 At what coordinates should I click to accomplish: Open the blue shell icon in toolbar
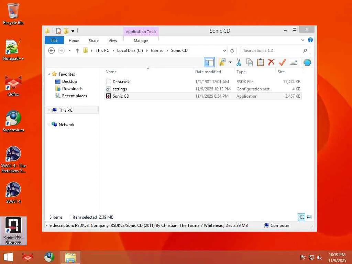pyautogui.click(x=307, y=63)
